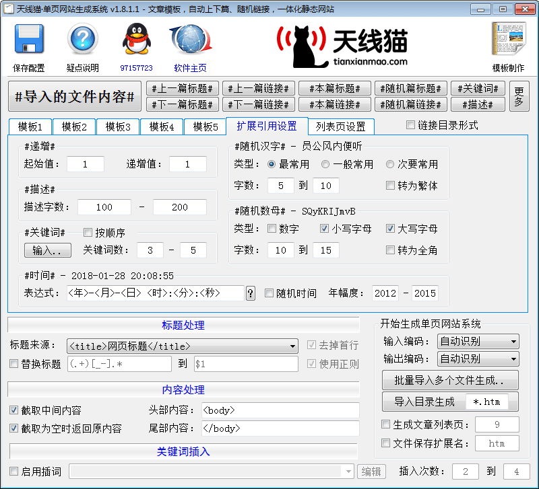Click 批量导入多个文件生成.. button
The image size is (539, 489).
(x=450, y=380)
